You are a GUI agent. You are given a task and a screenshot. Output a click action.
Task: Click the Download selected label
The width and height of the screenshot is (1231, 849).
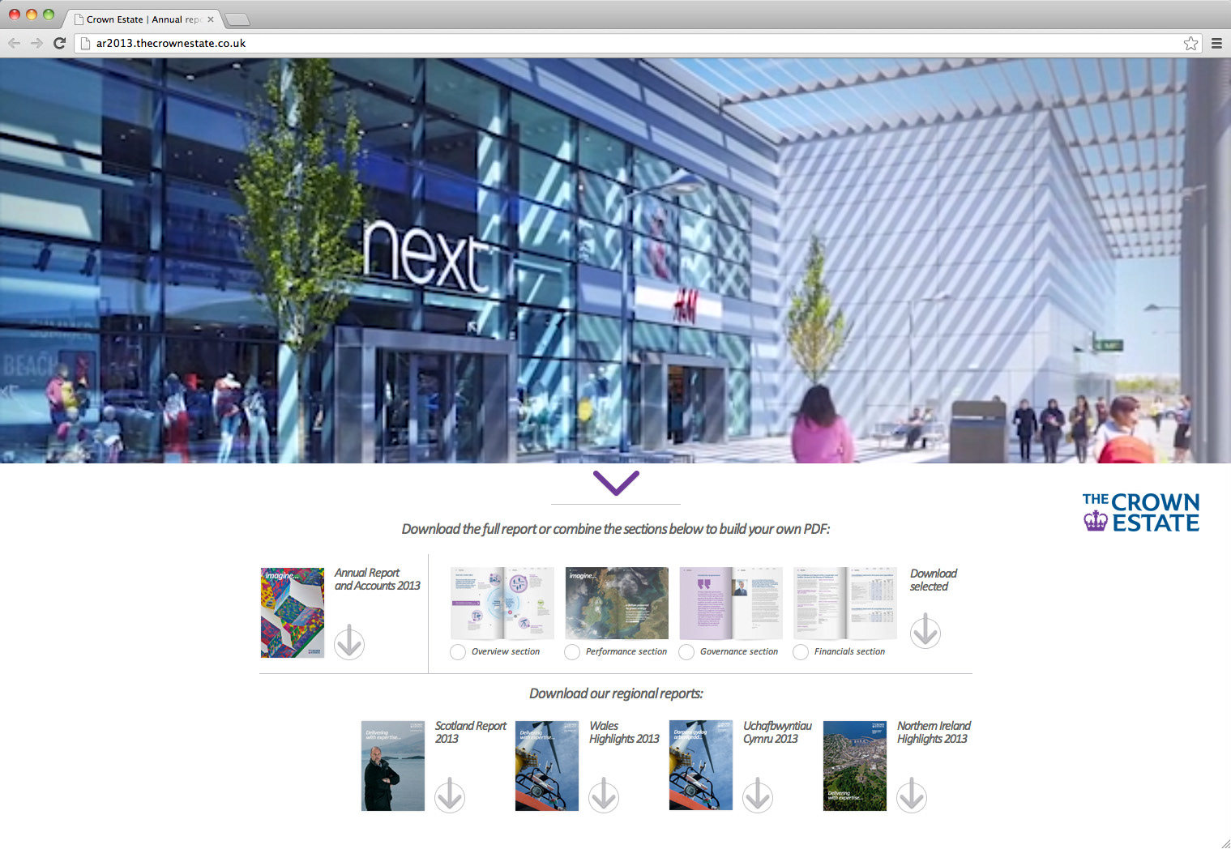pos(934,580)
